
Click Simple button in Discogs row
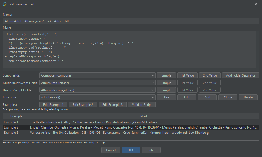[x=166, y=90]
